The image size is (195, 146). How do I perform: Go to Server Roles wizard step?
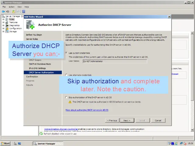point(32,39)
